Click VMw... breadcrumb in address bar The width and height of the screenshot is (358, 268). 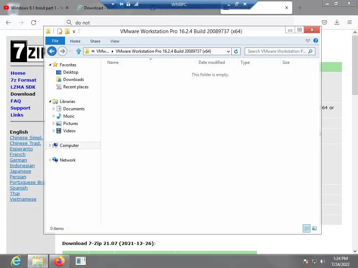tap(102, 51)
